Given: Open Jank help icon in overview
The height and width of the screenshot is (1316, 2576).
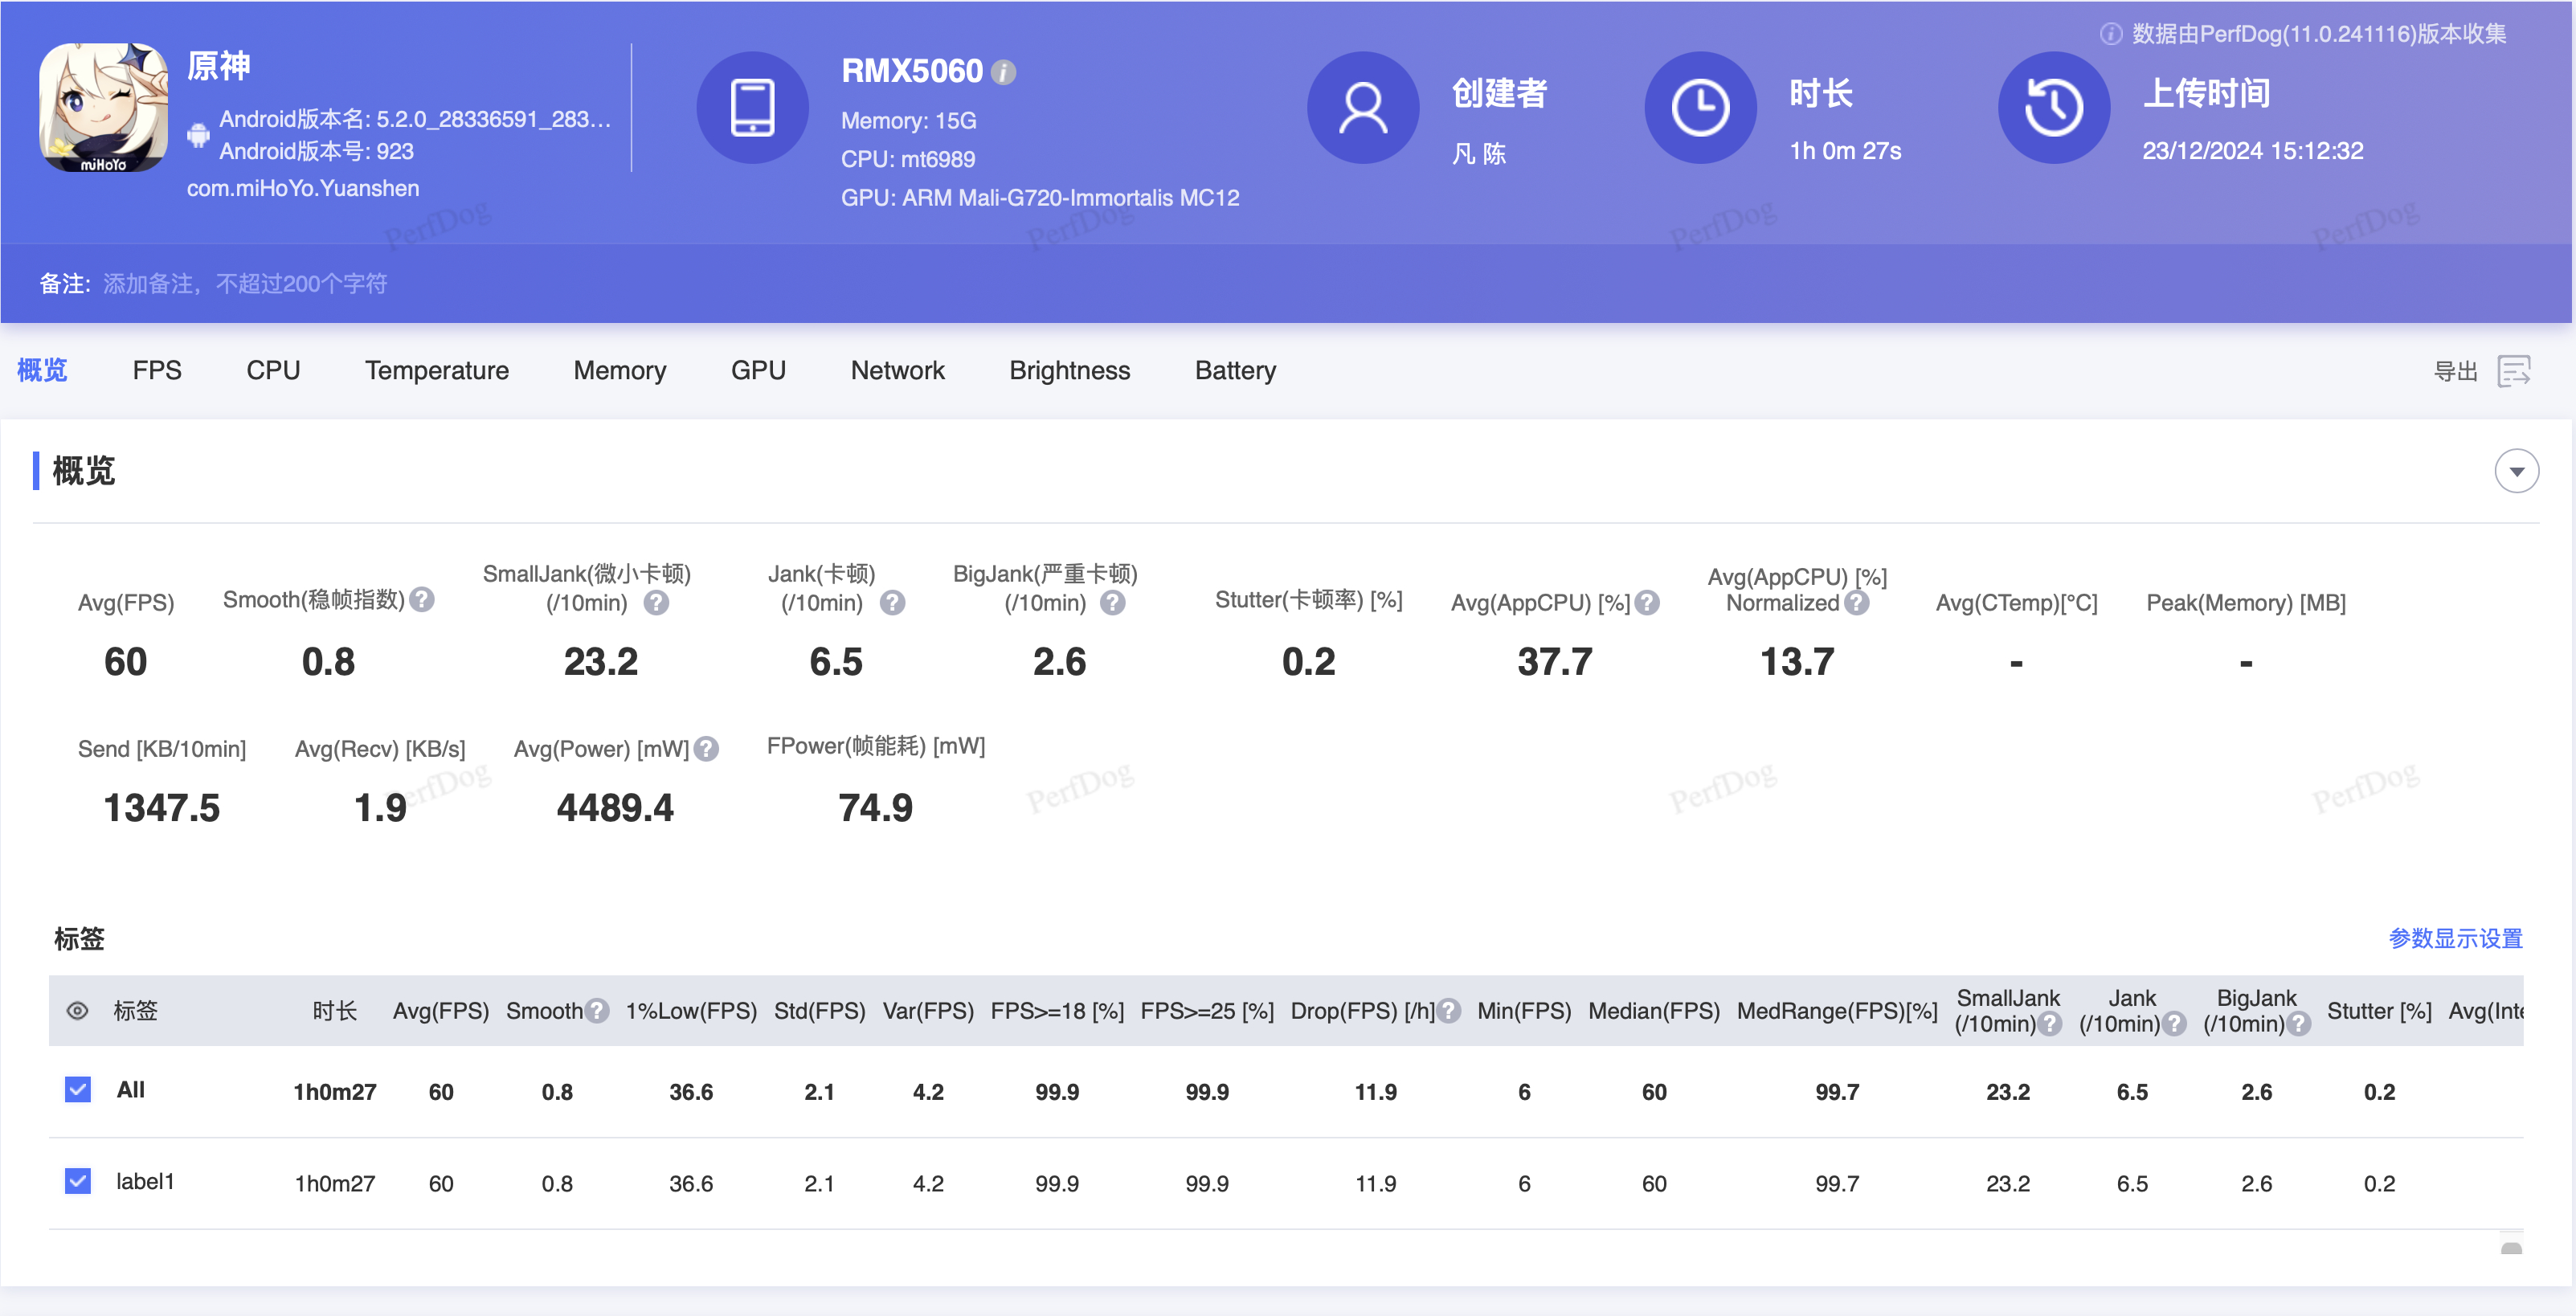Looking at the screenshot, I should coord(892,603).
